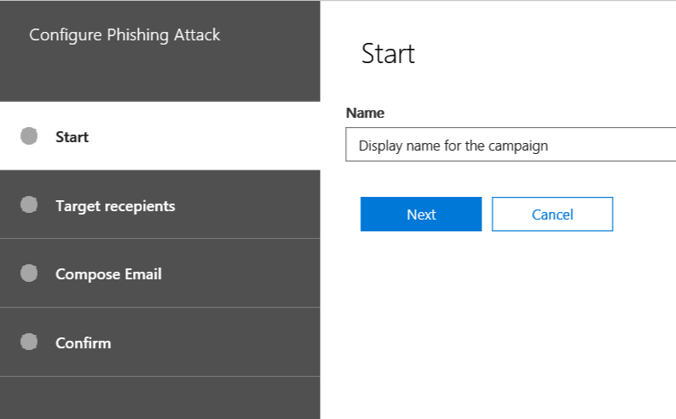
Task: Click blank space right of Target recepients label
Action: tap(253, 206)
